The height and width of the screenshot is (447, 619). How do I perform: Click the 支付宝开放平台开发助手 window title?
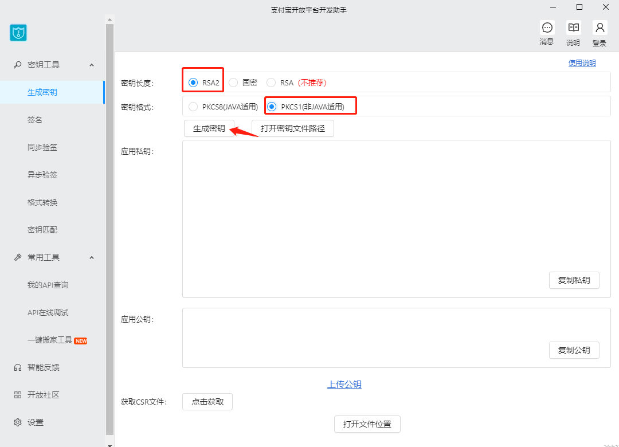309,10
